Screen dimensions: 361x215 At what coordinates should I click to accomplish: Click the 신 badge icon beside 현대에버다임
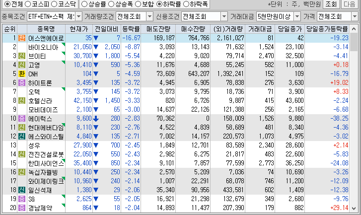pyautogui.click(x=22, y=127)
